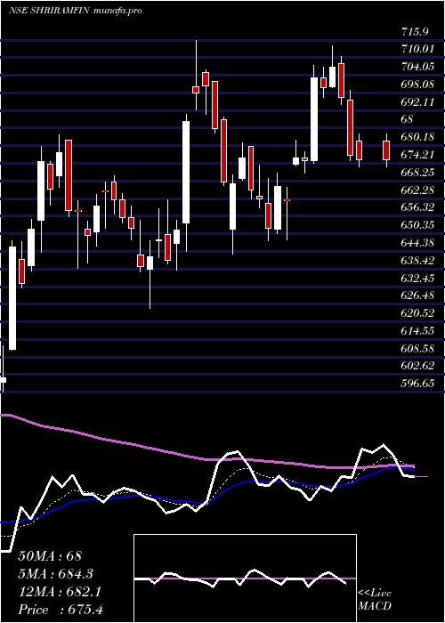The height and width of the screenshot is (623, 445).
Task: Open the MACD inset chart panel
Action: click(245, 578)
